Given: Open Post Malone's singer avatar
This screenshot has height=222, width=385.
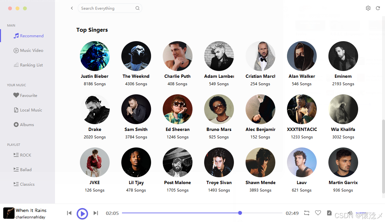Looking at the screenshot, I should tap(178, 162).
